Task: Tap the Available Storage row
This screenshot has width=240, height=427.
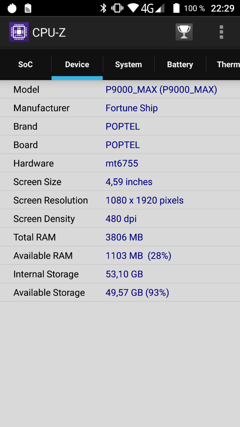Action: coord(120,293)
